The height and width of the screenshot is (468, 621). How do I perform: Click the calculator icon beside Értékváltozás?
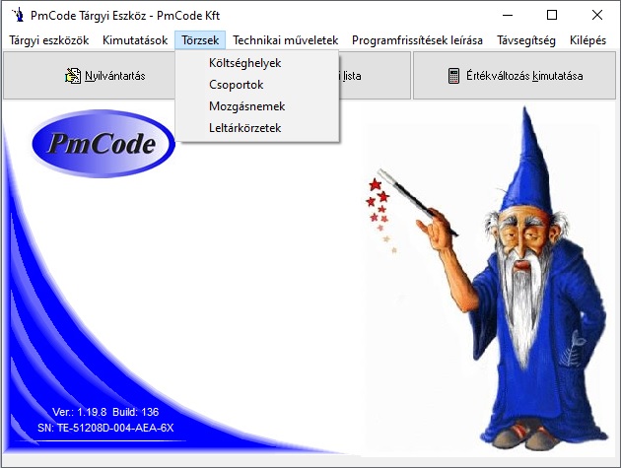453,76
